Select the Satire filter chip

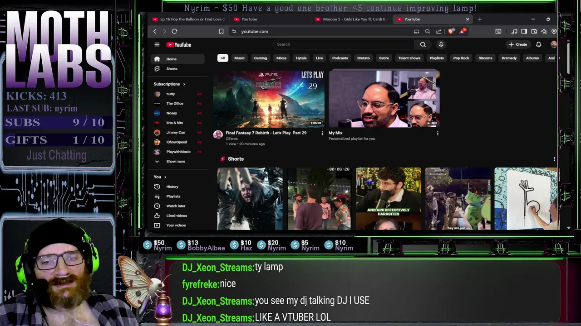(384, 58)
